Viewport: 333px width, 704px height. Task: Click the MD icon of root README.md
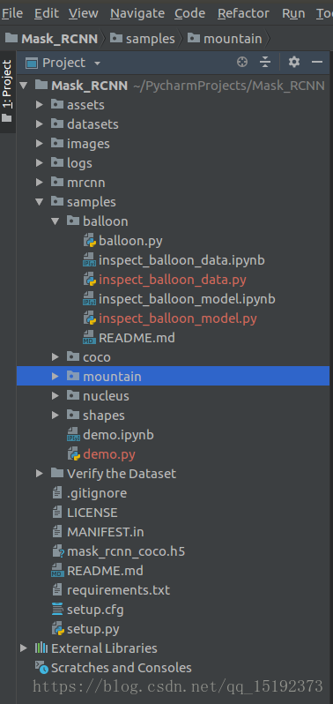point(58,571)
